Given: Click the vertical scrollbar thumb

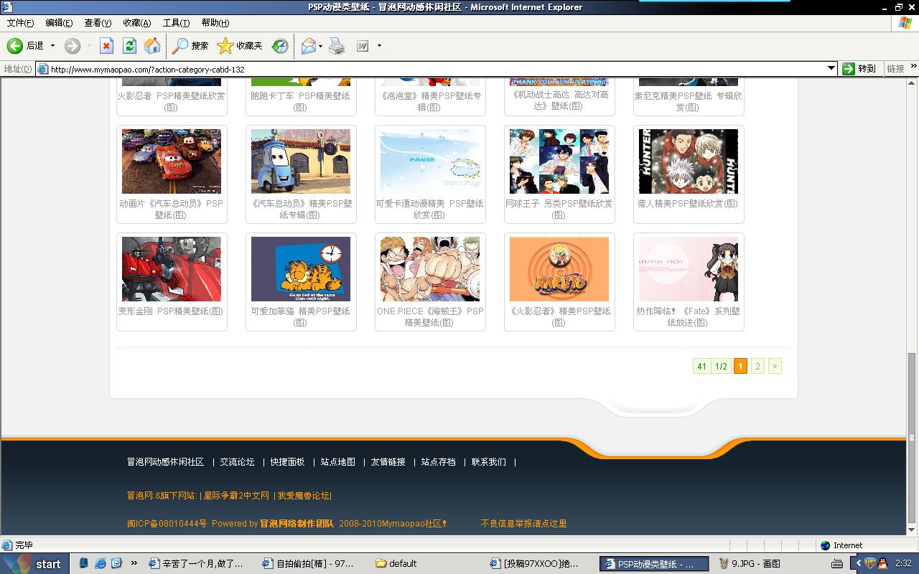Looking at the screenshot, I should [x=912, y=438].
